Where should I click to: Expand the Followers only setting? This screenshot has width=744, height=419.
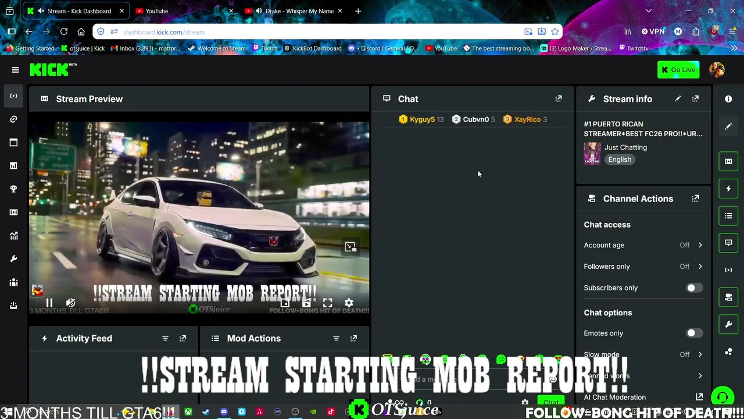point(700,267)
